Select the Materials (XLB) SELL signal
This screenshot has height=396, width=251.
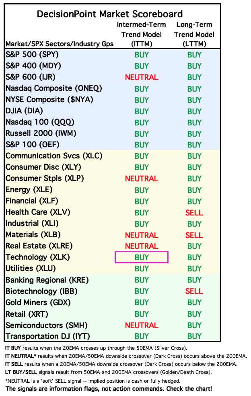pos(194,235)
